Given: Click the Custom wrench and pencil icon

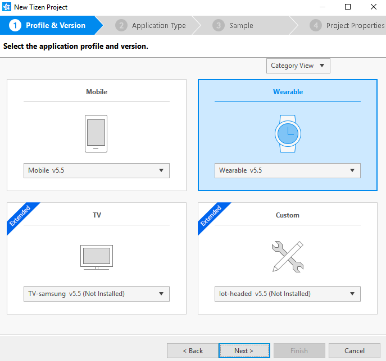Looking at the screenshot, I should (288, 257).
